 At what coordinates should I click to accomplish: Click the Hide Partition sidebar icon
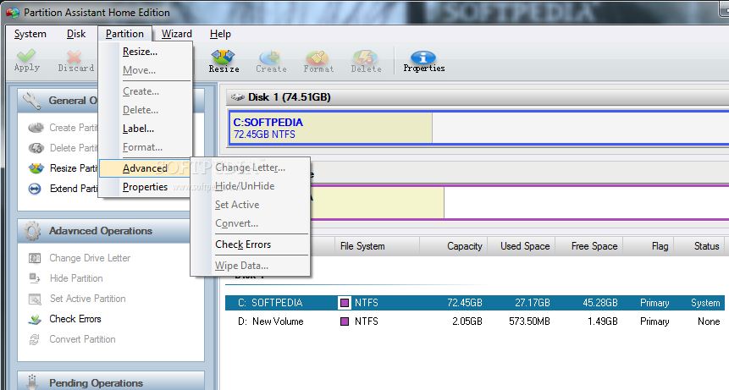click(35, 278)
